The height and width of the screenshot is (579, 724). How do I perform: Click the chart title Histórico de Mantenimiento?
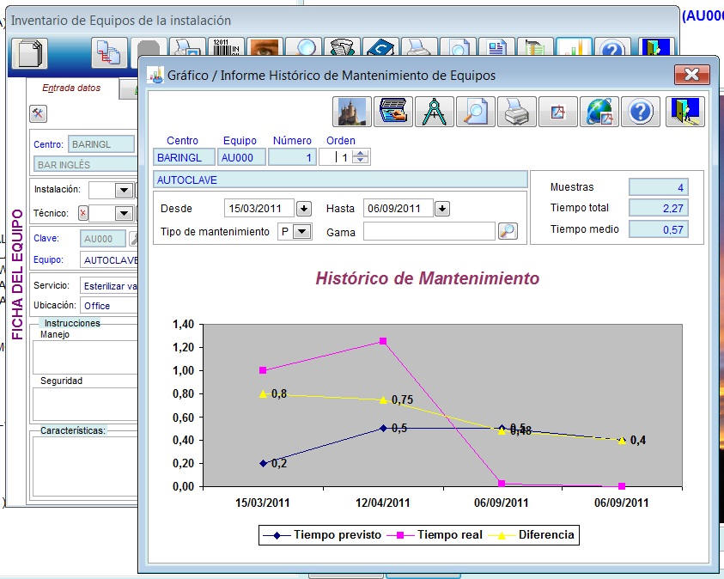(x=428, y=278)
